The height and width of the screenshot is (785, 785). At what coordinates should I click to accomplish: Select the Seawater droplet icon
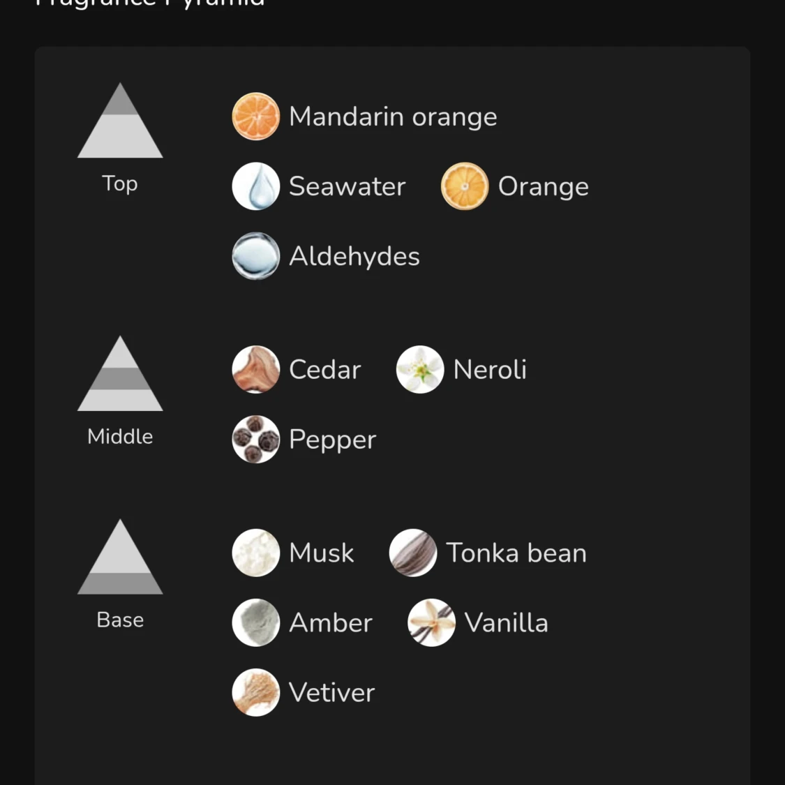point(256,186)
